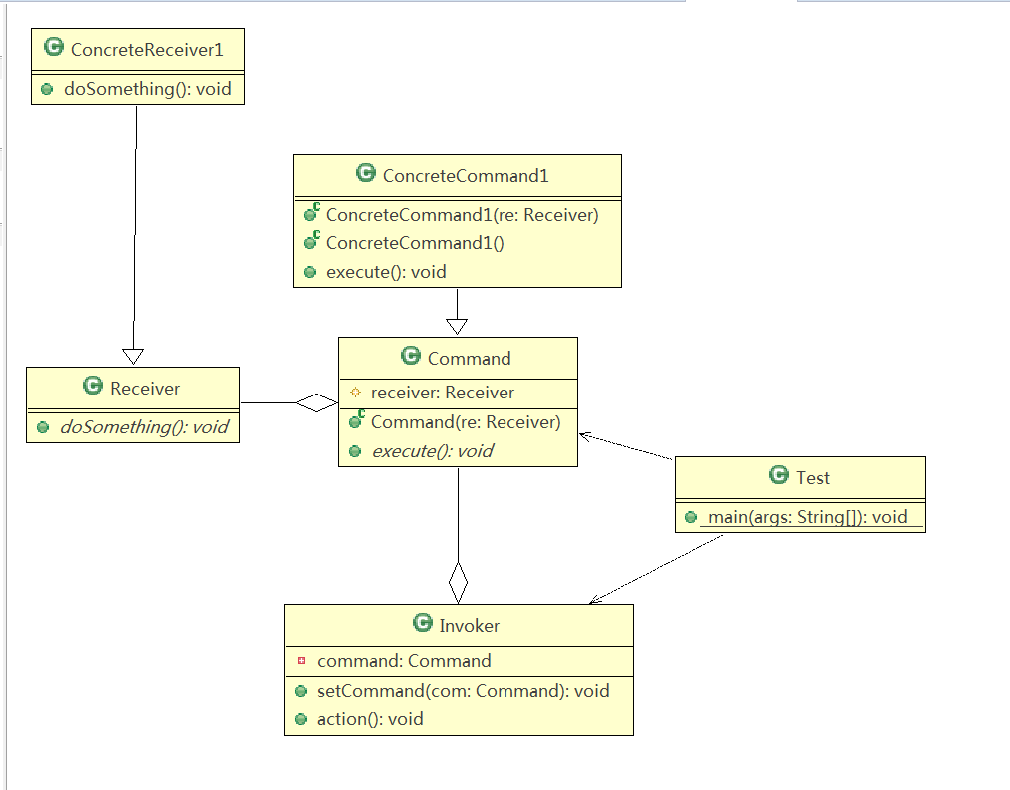1010x790 pixels.
Task: Click the protected receiver field icon
Action: (x=355, y=393)
